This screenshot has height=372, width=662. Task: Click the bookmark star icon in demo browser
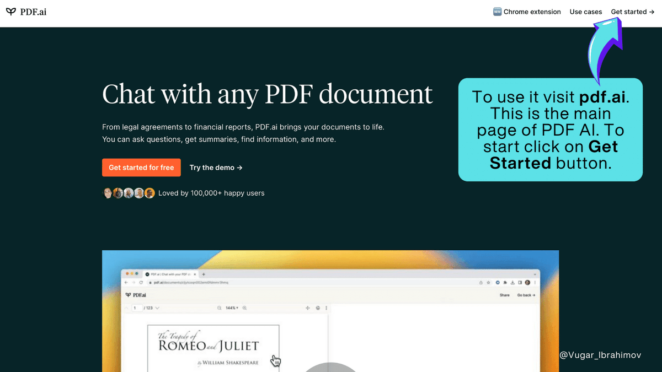[488, 283]
